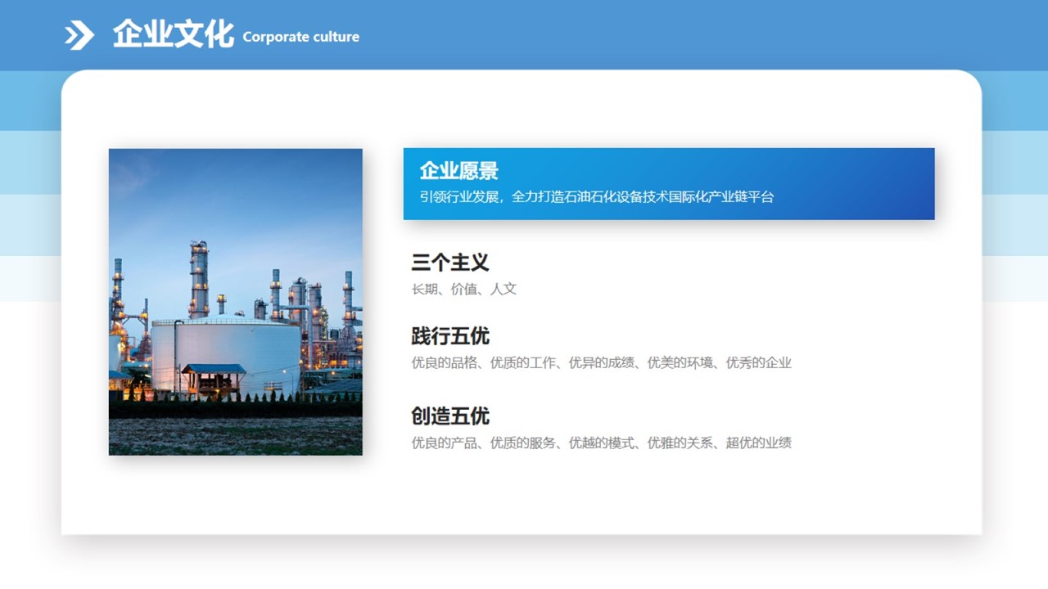This screenshot has height=589, width=1048.
Task: Select the 企业文化 title text
Action: coord(174,34)
